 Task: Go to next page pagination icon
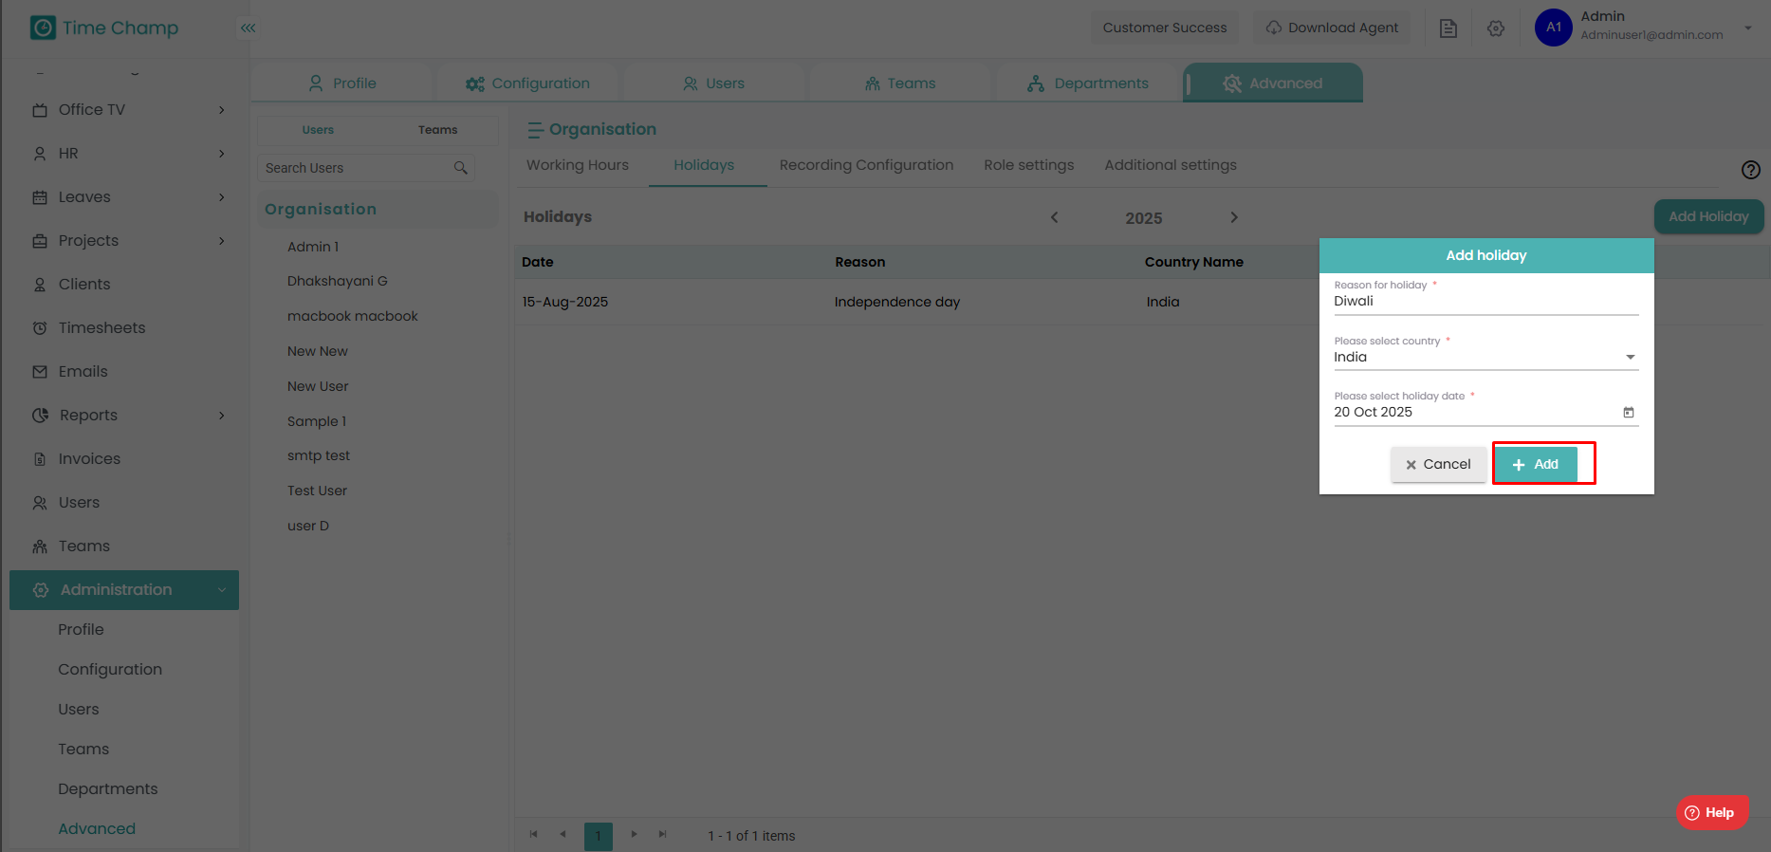tap(634, 835)
